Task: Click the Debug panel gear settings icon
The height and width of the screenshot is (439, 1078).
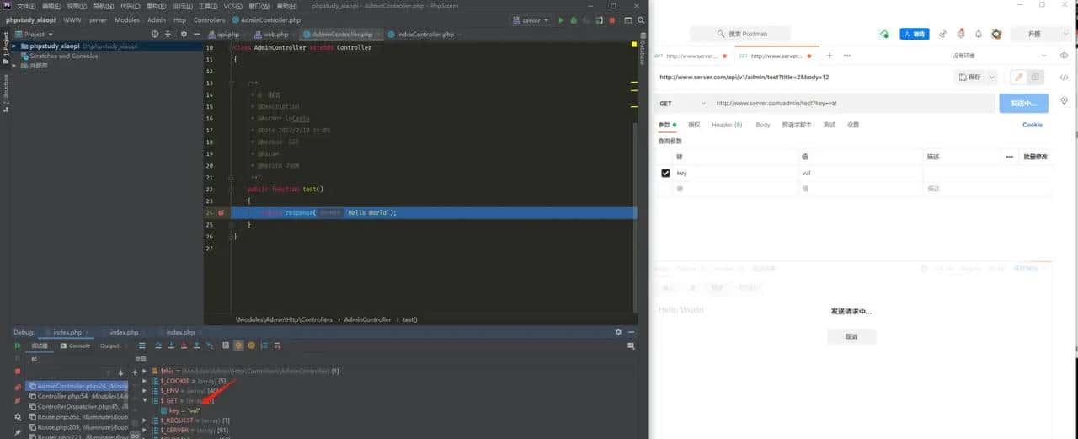Action: tap(618, 332)
